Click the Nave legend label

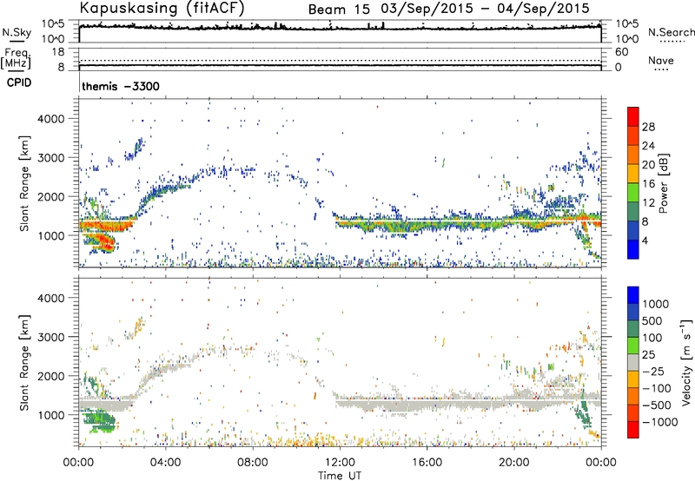tap(660, 60)
